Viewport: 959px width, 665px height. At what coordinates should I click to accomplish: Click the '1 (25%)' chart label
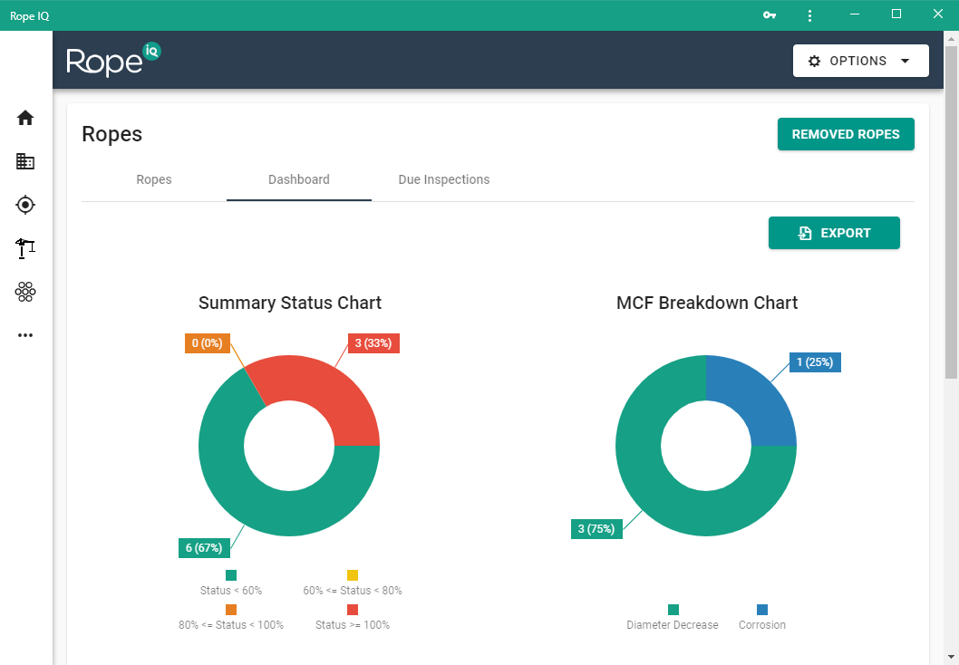click(815, 362)
